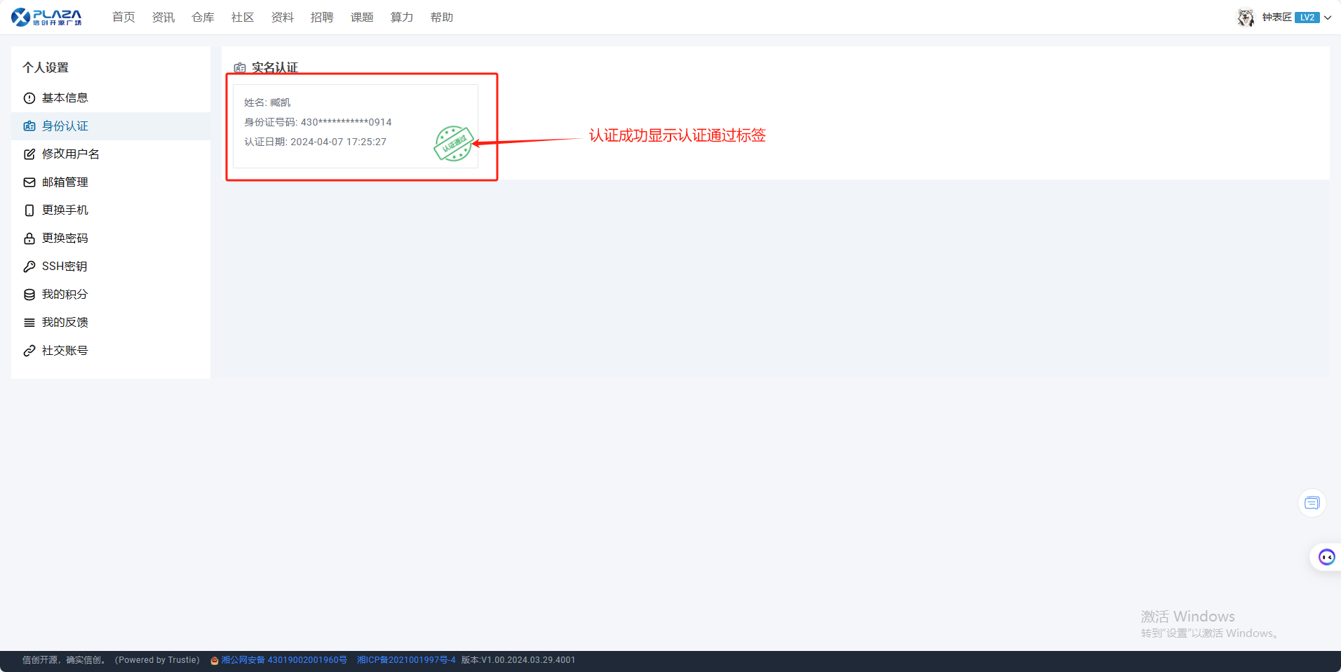Click the pencil icon beside 修改用户名

point(29,154)
